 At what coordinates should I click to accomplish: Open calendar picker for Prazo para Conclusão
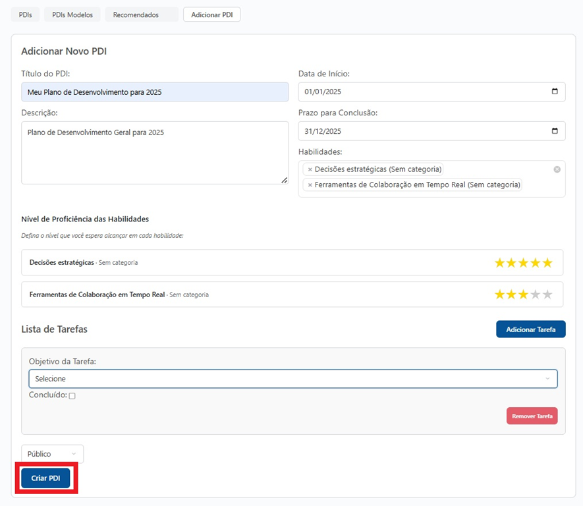[555, 130]
